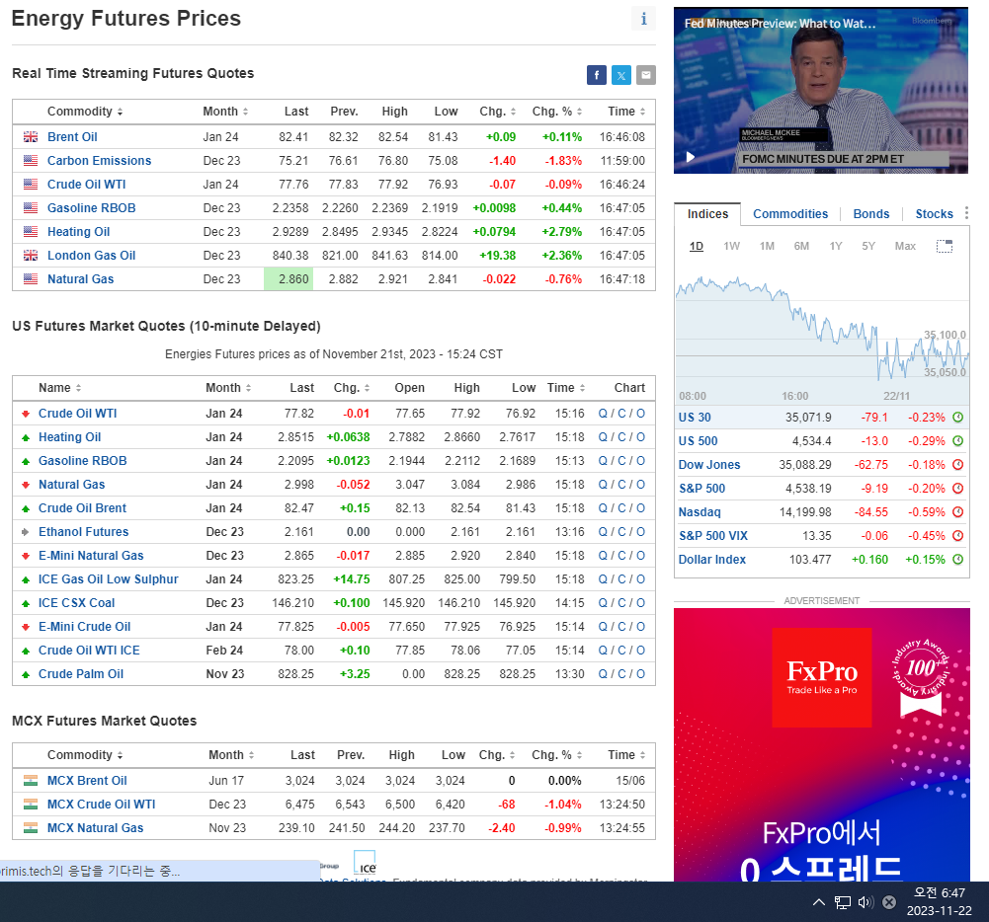Open ICE Gas Oil Low Sulphur link
This screenshot has width=989, height=922.
[x=109, y=579]
